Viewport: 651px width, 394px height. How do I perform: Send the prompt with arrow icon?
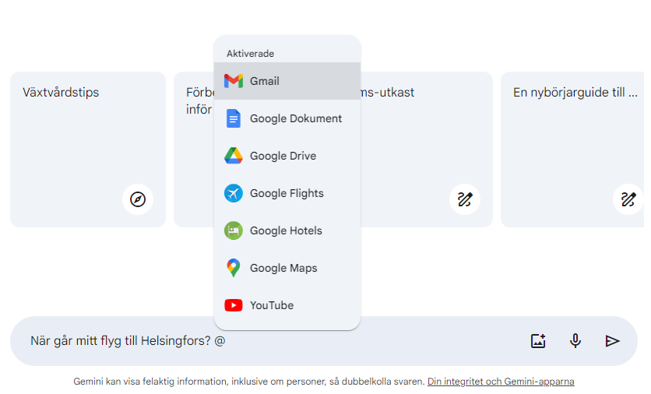(613, 340)
